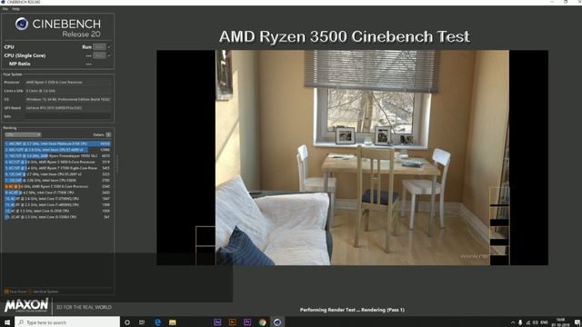Select the Ryzen Threadripper 1950X ranking row
The width and height of the screenshot is (582, 327).
pyautogui.click(x=57, y=155)
